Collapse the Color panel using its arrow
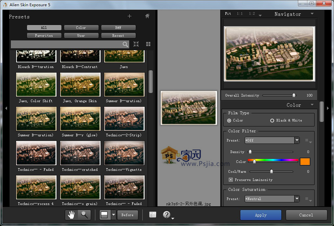Viewport: 334px width, 226px height. [x=312, y=104]
